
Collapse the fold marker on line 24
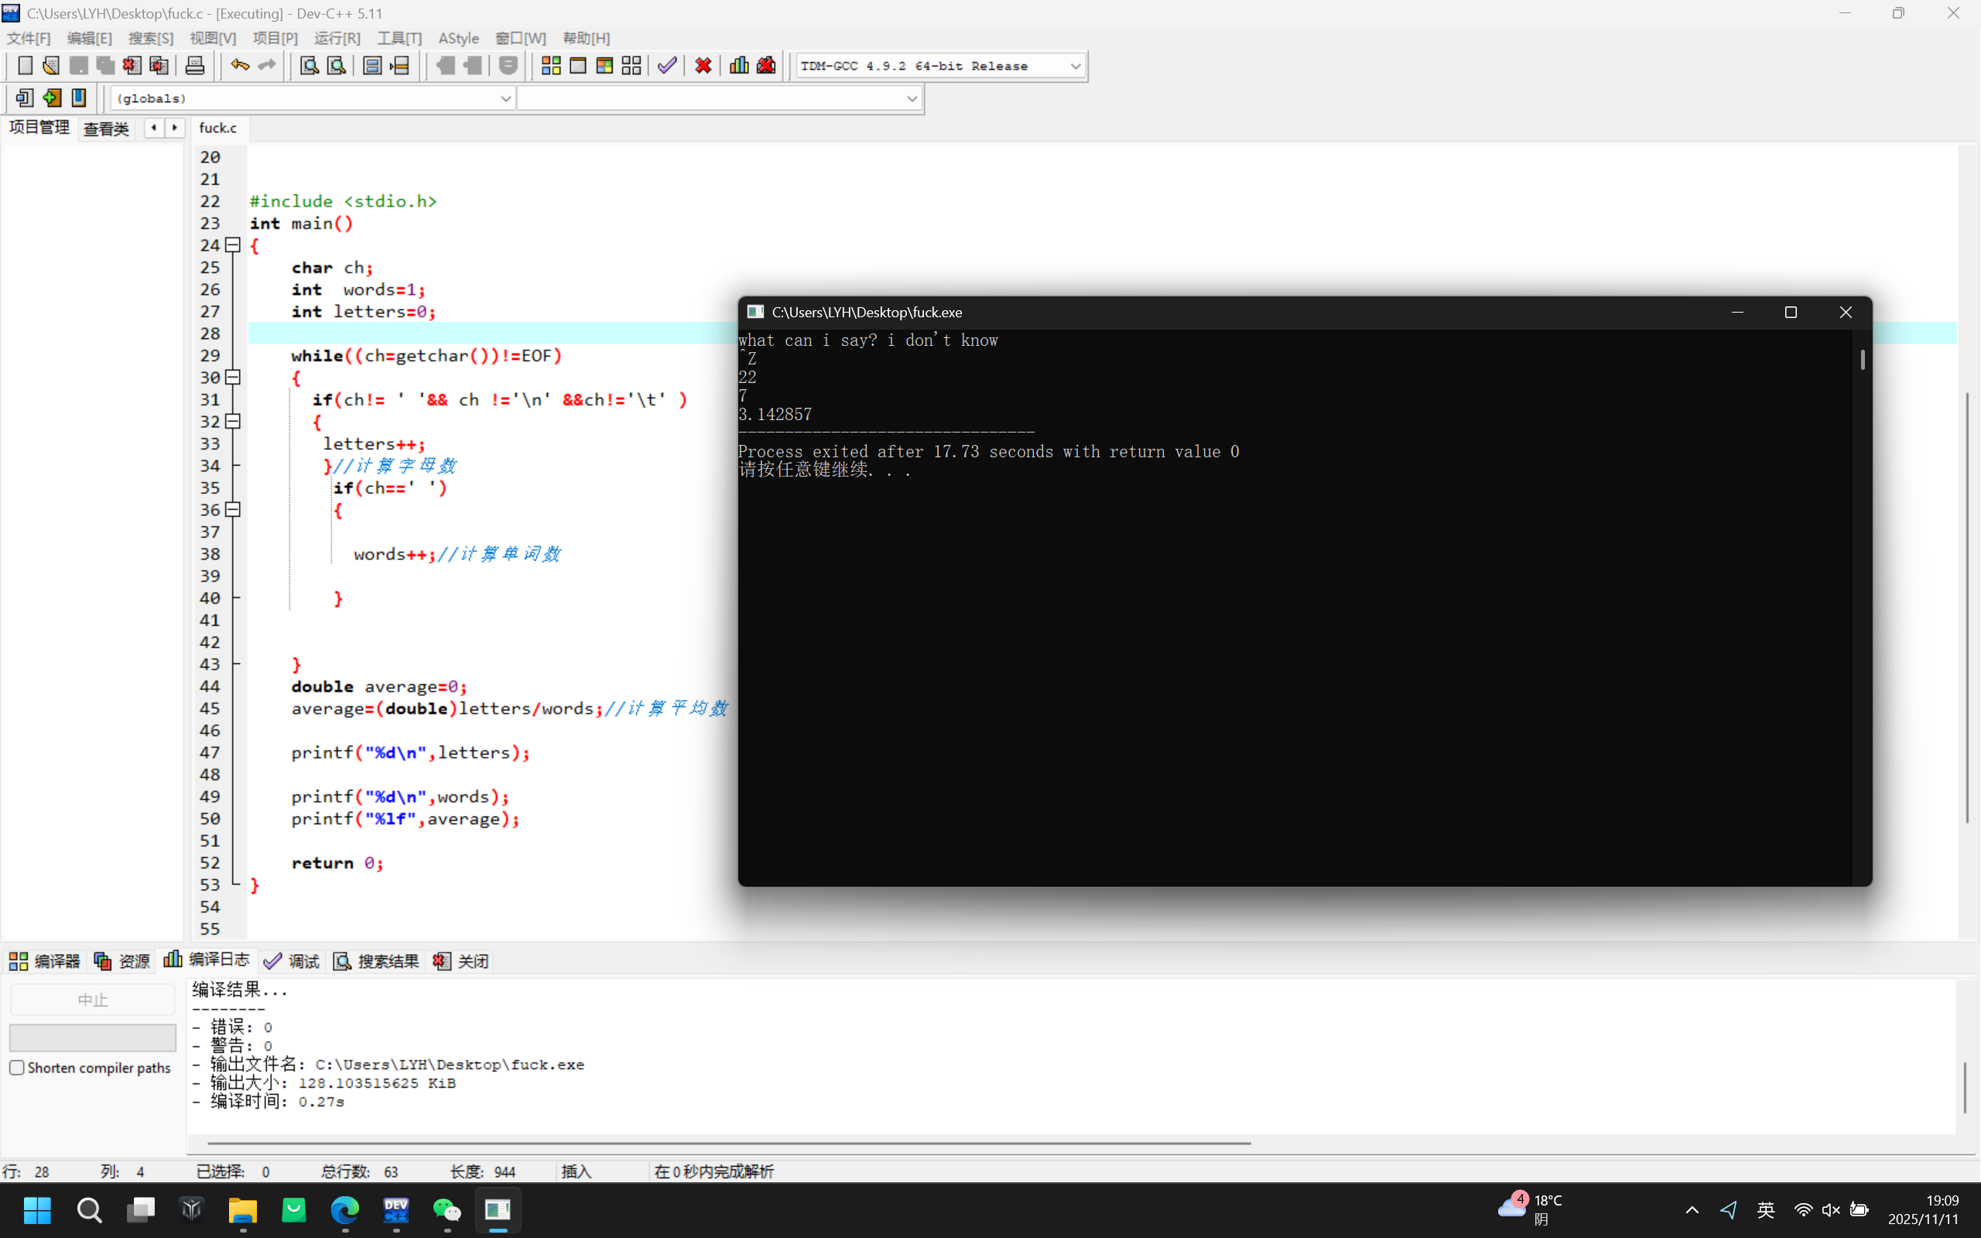tap(233, 245)
